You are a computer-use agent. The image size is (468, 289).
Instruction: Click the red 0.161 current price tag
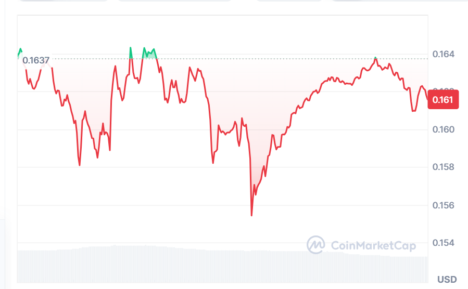pyautogui.click(x=443, y=100)
